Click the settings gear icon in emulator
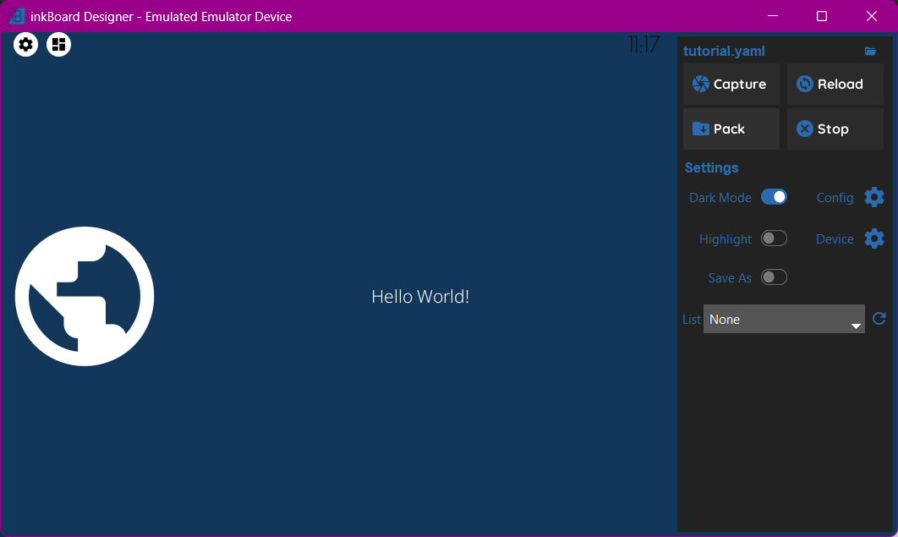The width and height of the screenshot is (898, 537). pos(25,45)
